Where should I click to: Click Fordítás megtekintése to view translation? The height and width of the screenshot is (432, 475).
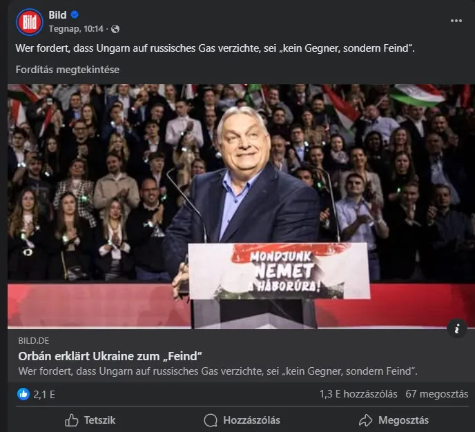[68, 70]
